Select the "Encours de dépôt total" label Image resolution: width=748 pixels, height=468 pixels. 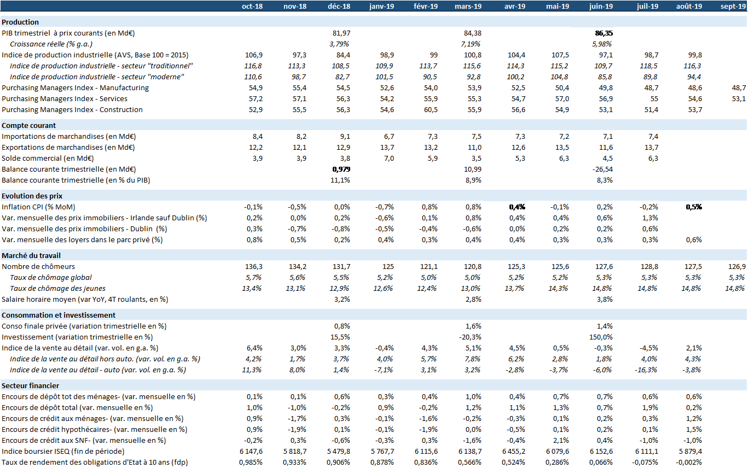pyautogui.click(x=77, y=407)
